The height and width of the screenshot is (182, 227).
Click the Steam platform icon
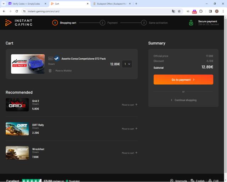point(57,59)
